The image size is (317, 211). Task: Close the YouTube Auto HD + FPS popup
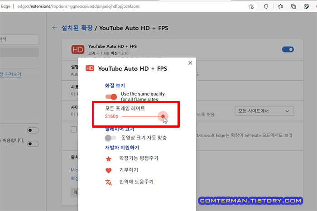(x=190, y=63)
